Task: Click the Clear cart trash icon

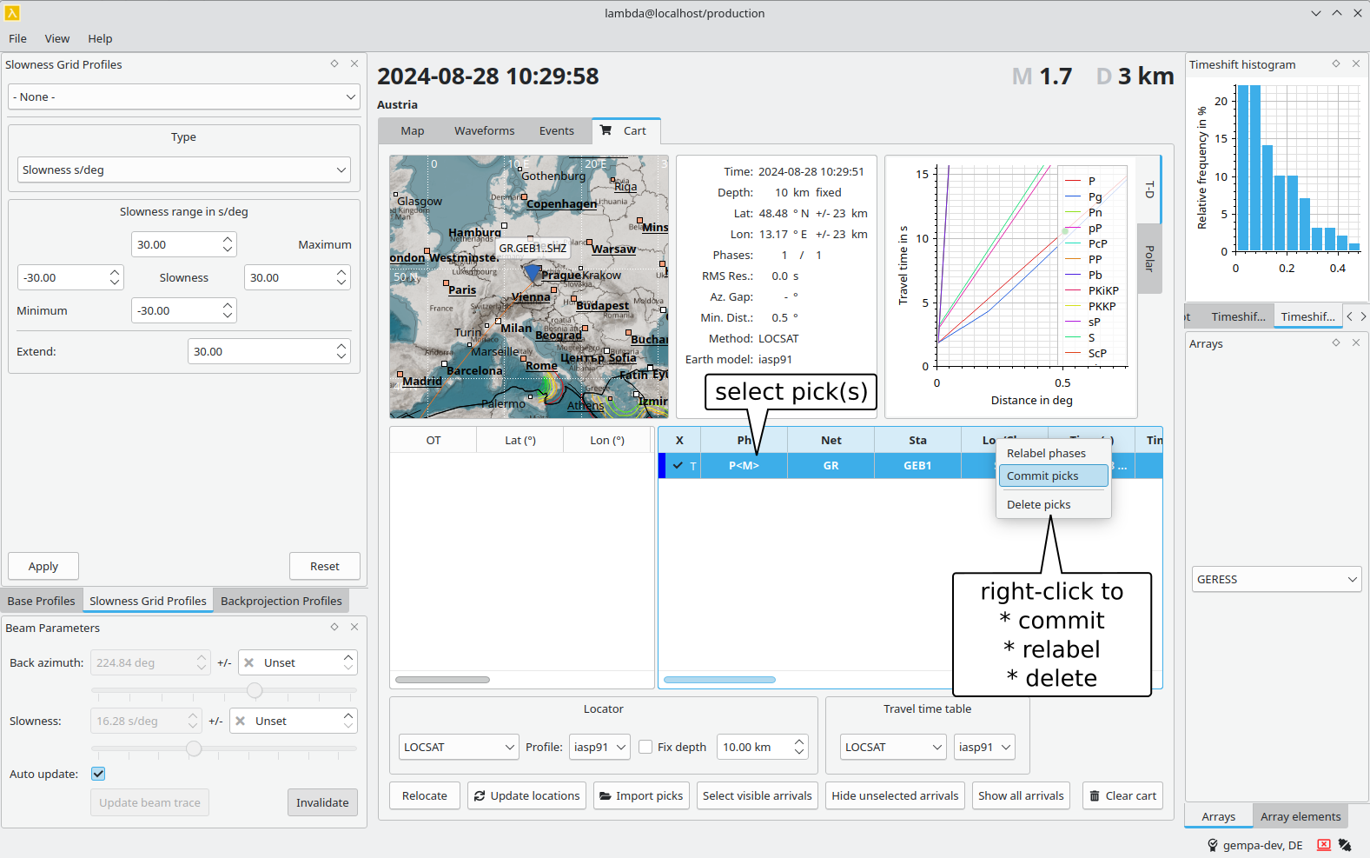Action: pos(1094,795)
